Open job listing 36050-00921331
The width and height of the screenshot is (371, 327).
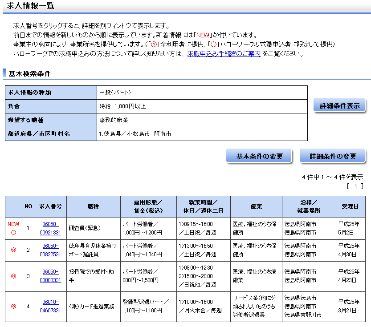coord(50,228)
